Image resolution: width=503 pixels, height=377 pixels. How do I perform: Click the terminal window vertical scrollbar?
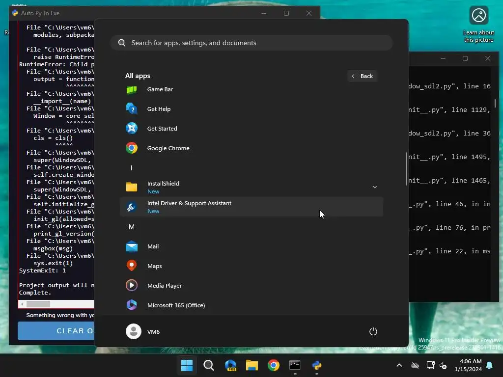(495, 103)
